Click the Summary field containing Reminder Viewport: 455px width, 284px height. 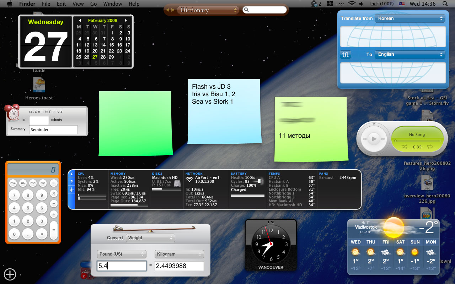coord(53,130)
